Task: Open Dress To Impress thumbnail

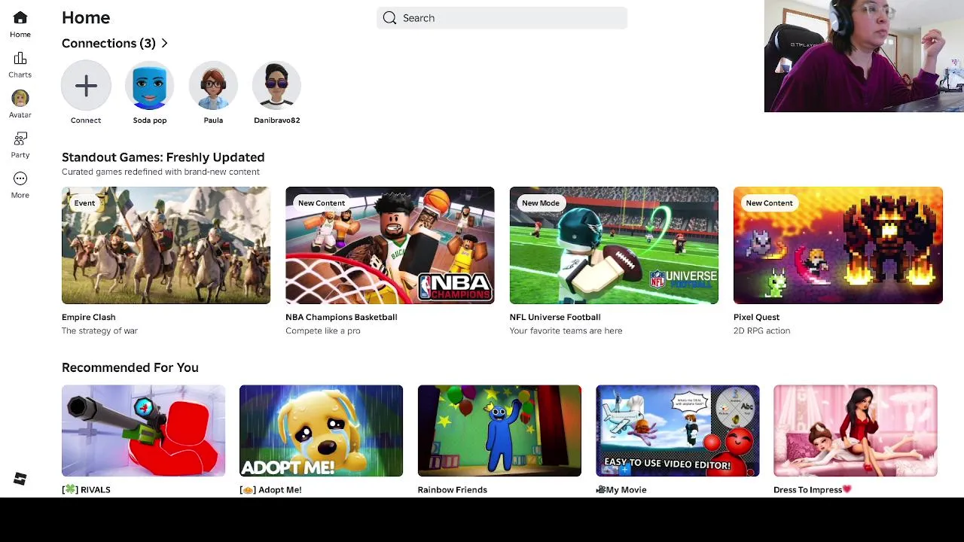Action: click(856, 431)
